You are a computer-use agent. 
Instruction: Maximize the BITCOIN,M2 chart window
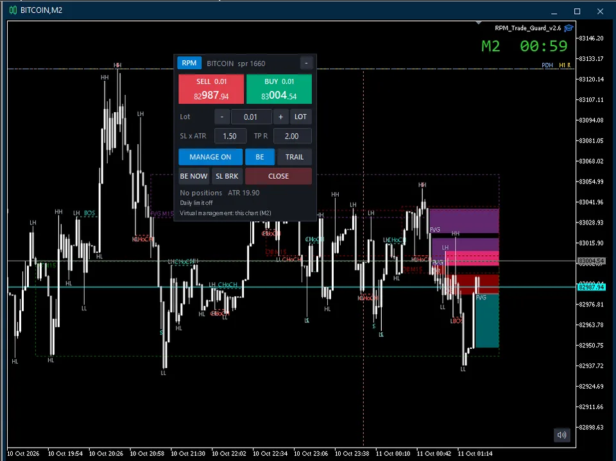coord(577,11)
